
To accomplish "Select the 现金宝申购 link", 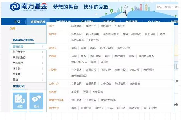I will click(106, 48).
